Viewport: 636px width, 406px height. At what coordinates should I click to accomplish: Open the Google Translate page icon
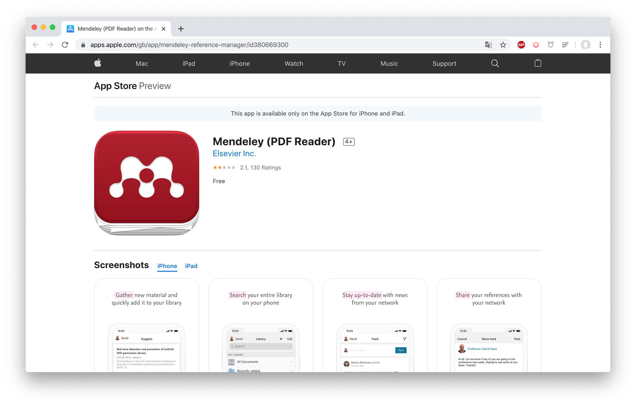click(488, 45)
